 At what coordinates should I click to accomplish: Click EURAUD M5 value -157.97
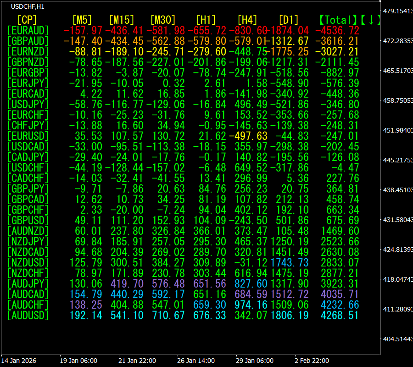[83, 31]
